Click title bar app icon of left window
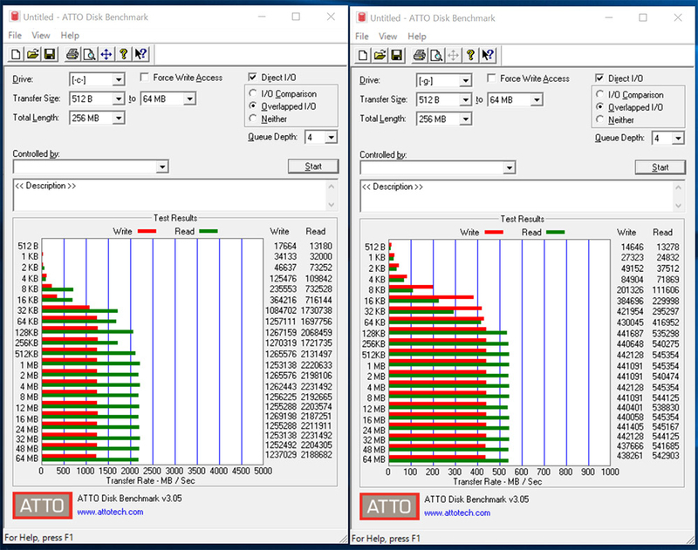Viewport: 698px width, 550px height. (x=15, y=17)
